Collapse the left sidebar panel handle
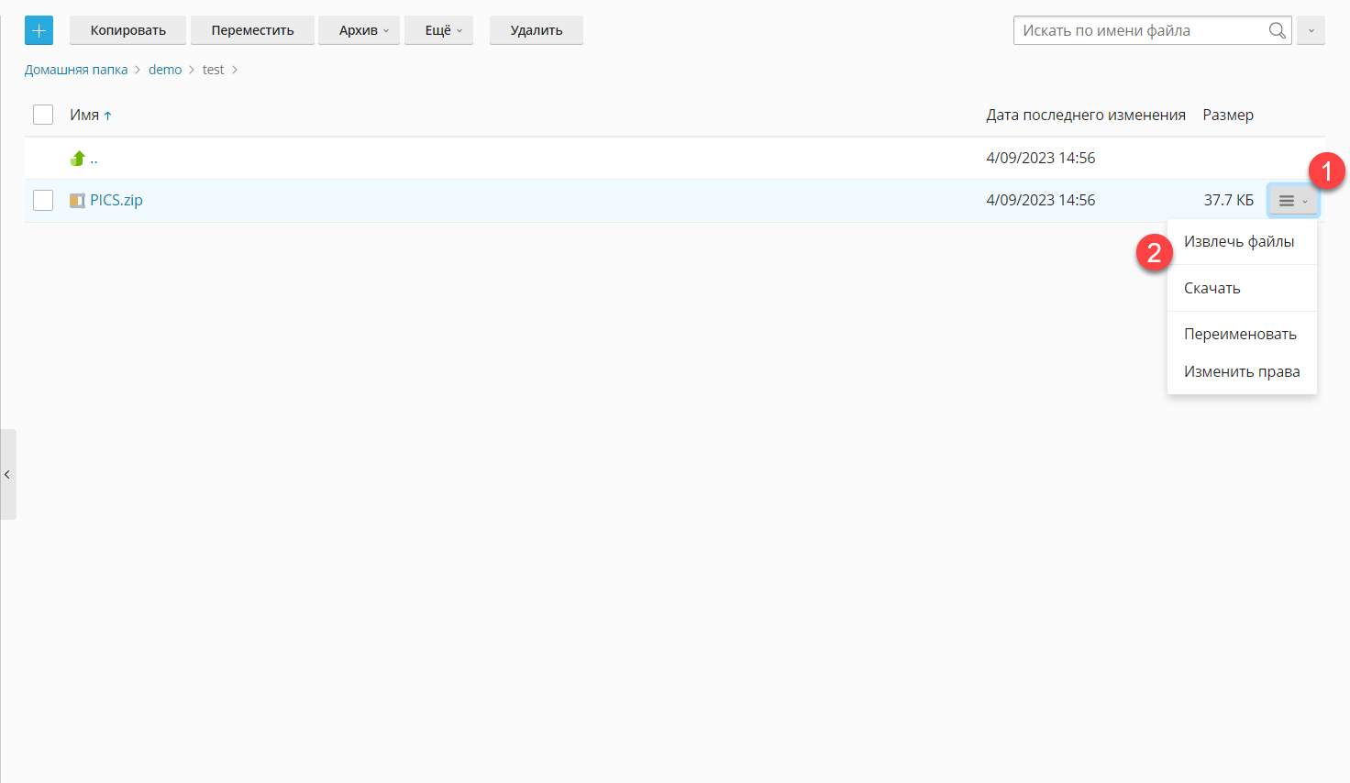 pyautogui.click(x=7, y=474)
